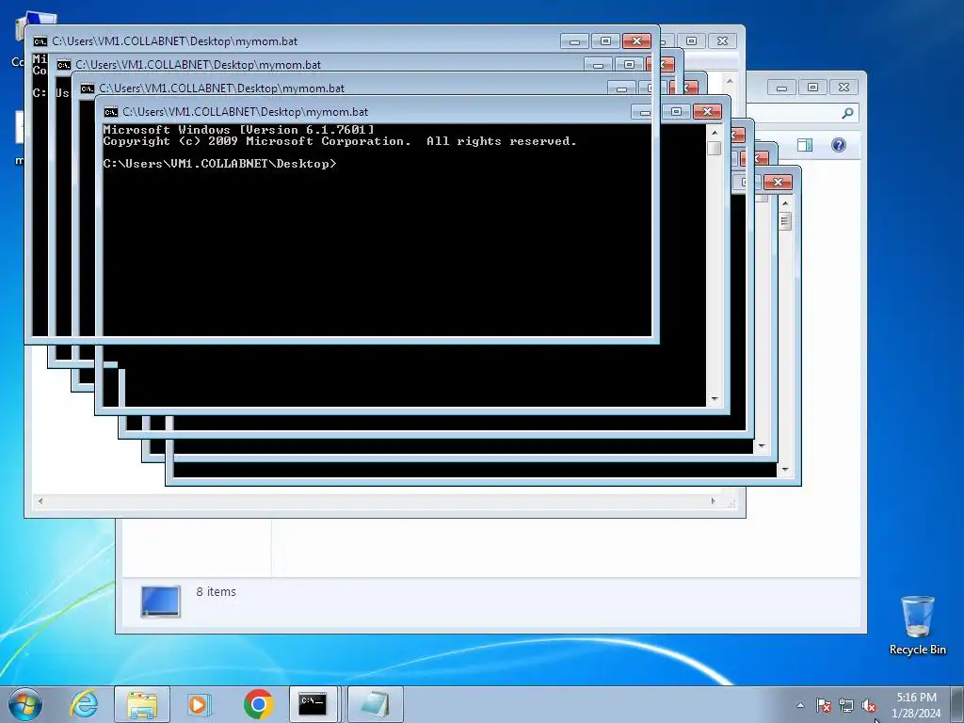964x723 pixels.
Task: Click the gray window's horizontal scroll-left arrow
Action: click(40, 501)
